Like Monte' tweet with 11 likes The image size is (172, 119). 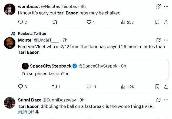click(89, 87)
